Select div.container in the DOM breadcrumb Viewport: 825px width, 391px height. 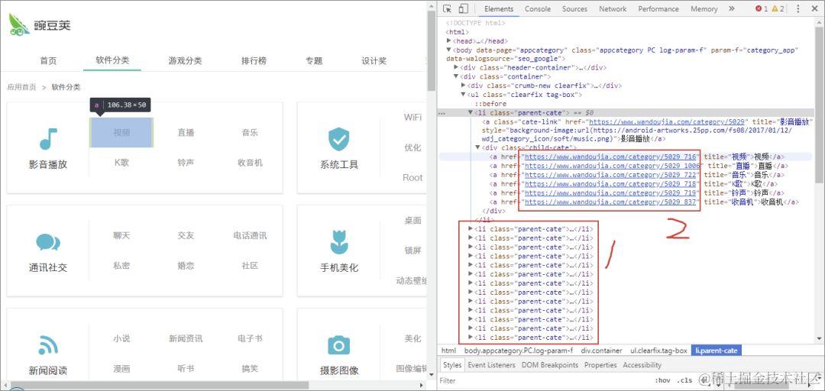pos(601,350)
